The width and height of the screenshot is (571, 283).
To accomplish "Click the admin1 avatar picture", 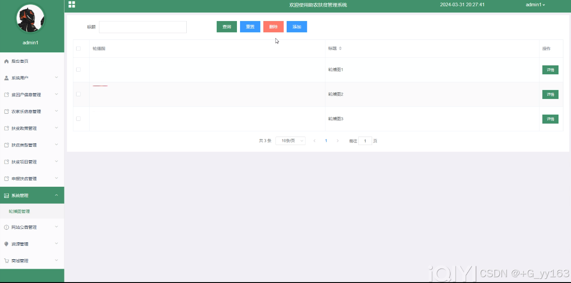I will [30, 19].
